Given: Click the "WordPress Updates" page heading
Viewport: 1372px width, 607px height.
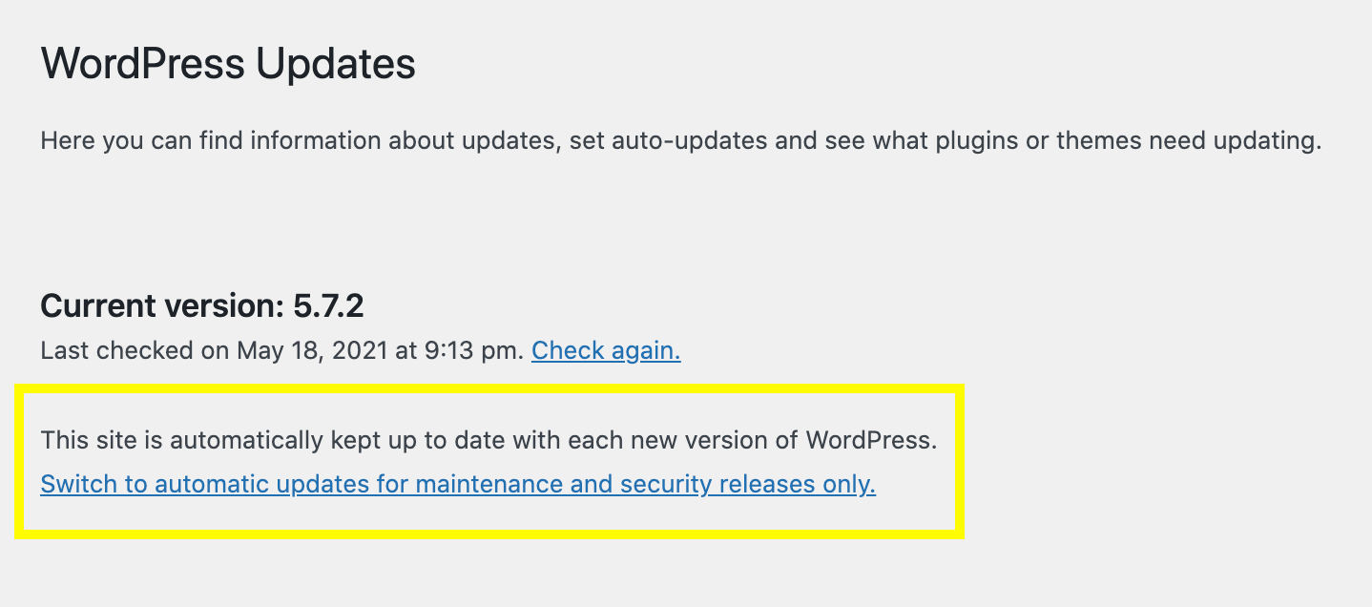Looking at the screenshot, I should click(228, 65).
